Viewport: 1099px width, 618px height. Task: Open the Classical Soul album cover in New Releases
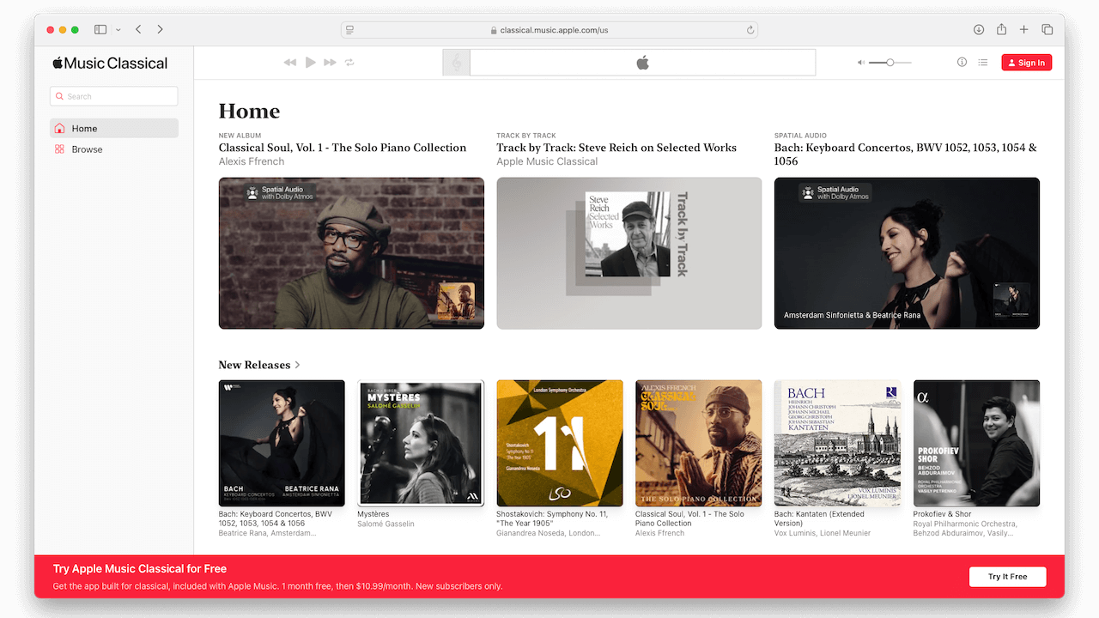699,443
